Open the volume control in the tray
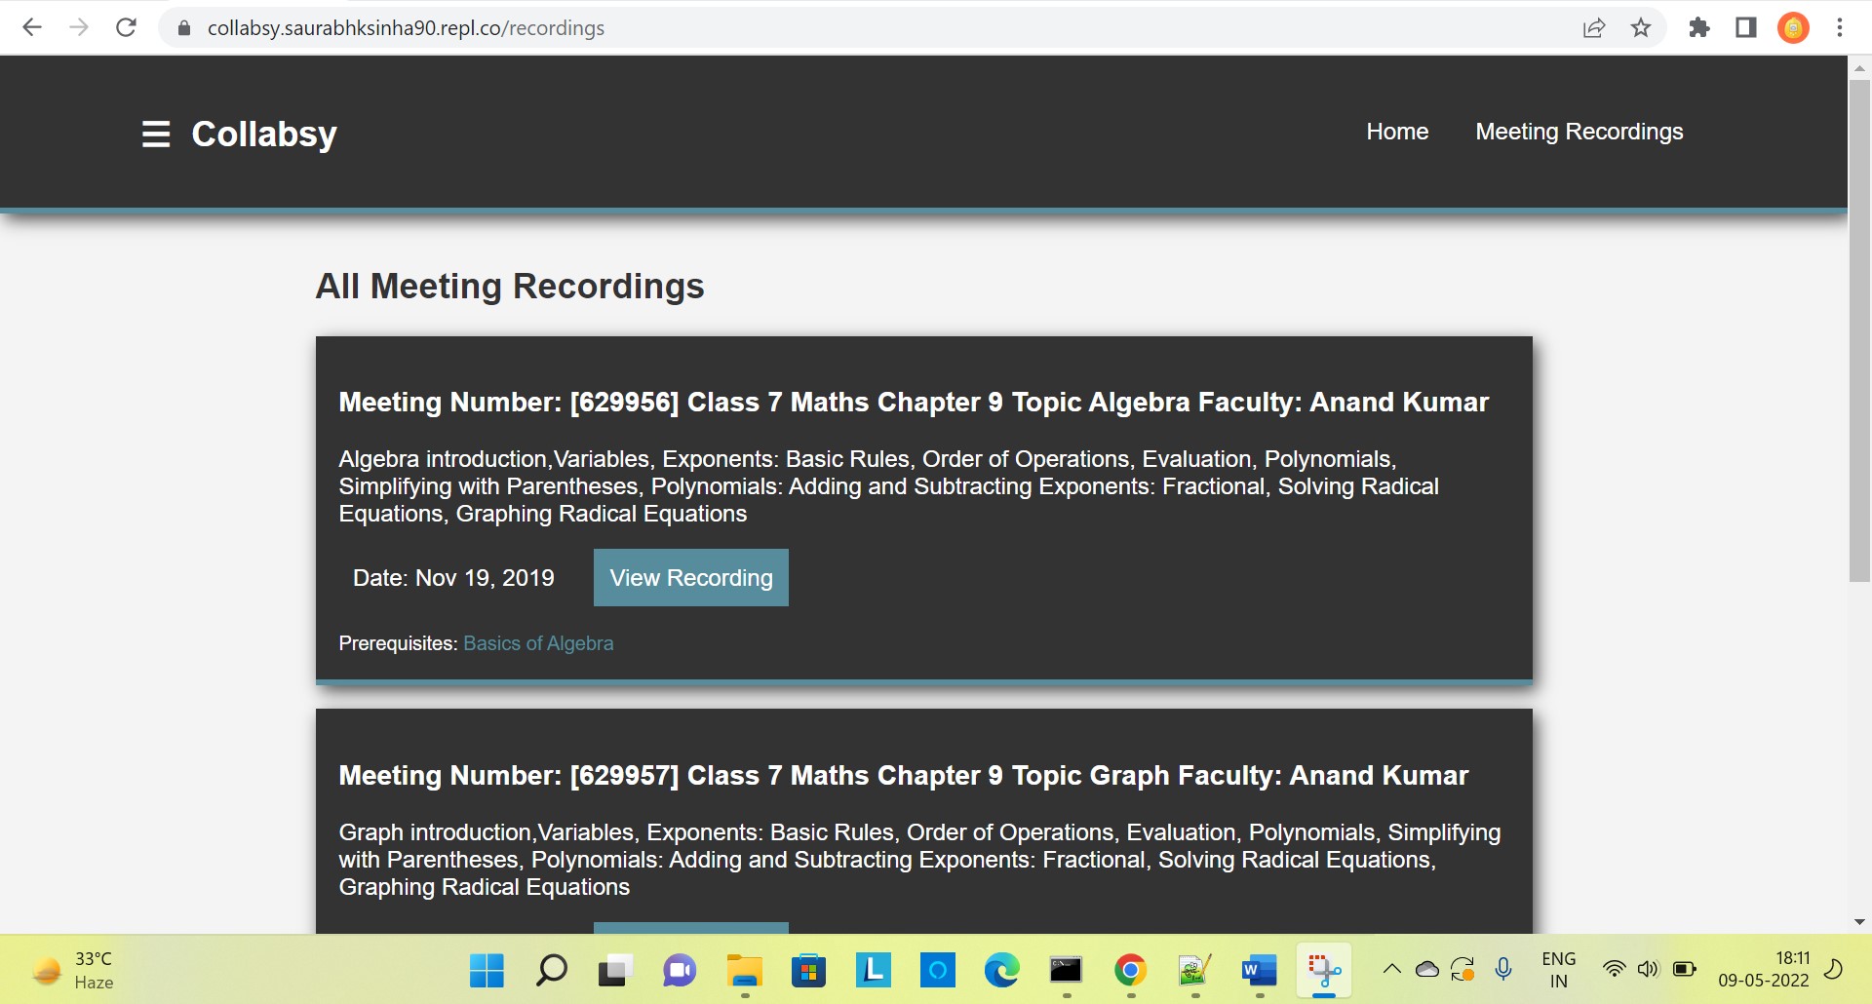Screen dimensions: 1872x1004 1648,969
